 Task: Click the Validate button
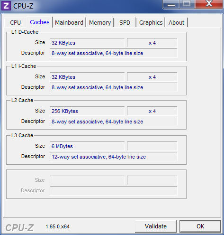coord(156,226)
